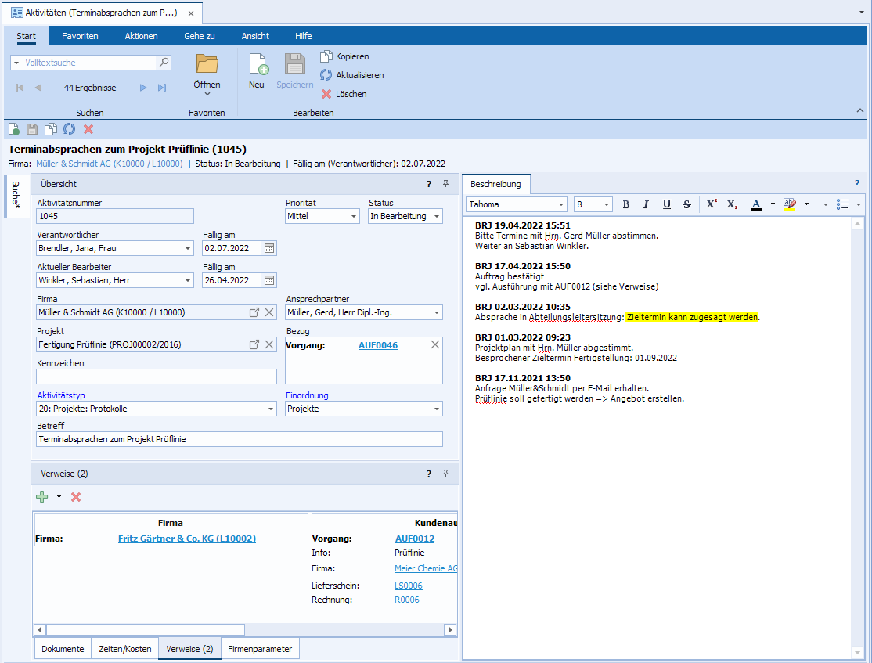Click the Aktualisieren refresh icon
Viewport: 872px width, 663px height.
tap(326, 75)
